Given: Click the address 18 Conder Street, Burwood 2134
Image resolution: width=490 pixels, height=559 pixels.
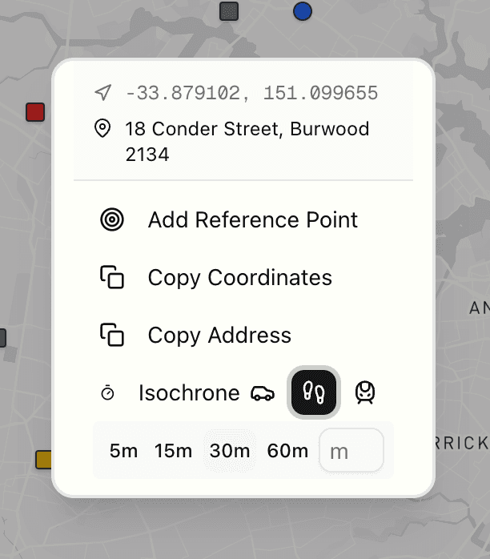Looking at the screenshot, I should [x=247, y=142].
